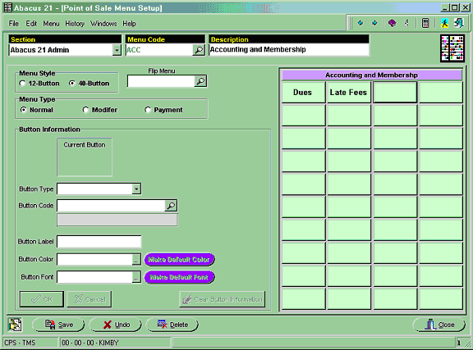
Task: Click the small pointer toolbar icon beside the purple book
Action: [406, 23]
